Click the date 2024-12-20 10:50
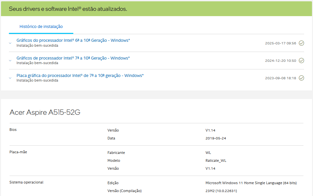The width and height of the screenshot is (313, 196). (280, 61)
